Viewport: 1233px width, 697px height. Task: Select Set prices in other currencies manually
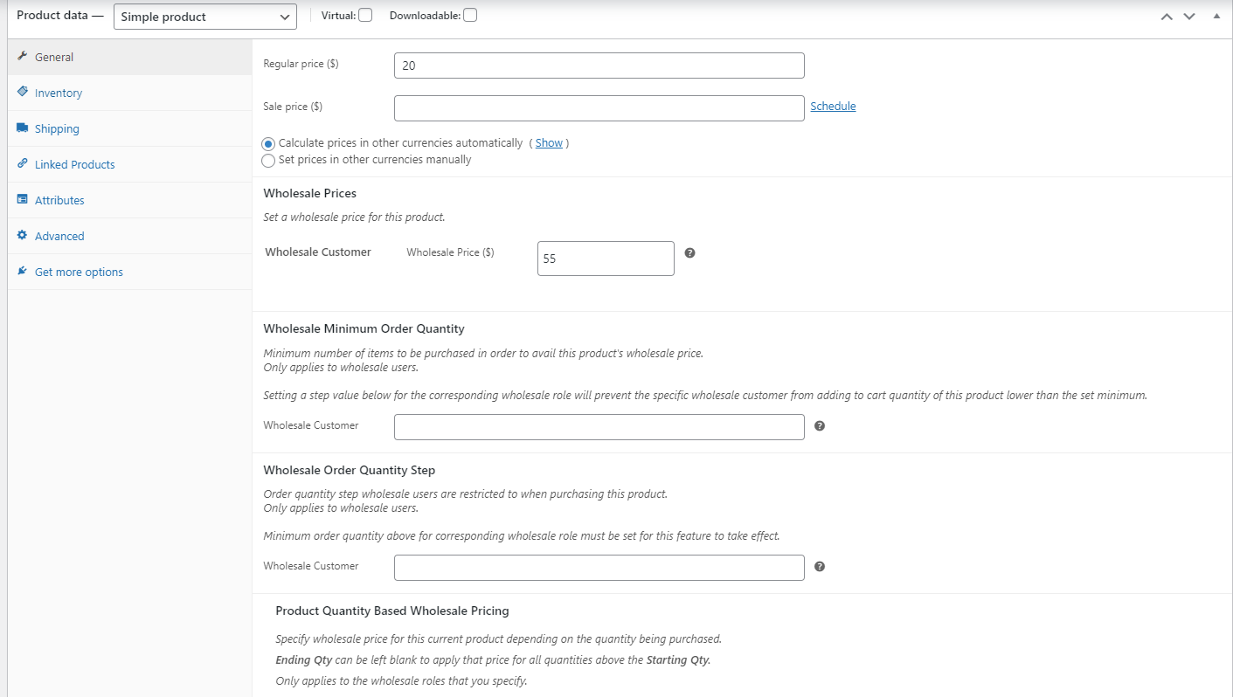pos(269,161)
